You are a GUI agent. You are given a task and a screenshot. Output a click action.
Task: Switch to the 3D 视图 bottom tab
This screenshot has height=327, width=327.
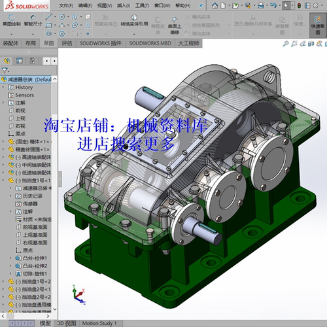(x=67, y=323)
